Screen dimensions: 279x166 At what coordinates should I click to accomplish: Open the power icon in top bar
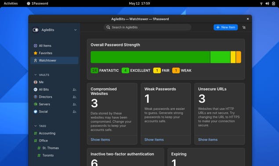273,3
